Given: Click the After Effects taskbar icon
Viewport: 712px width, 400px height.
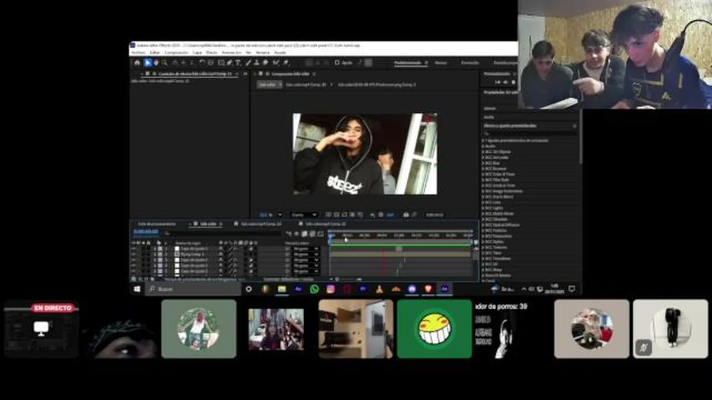Looking at the screenshot, I should (x=444, y=289).
